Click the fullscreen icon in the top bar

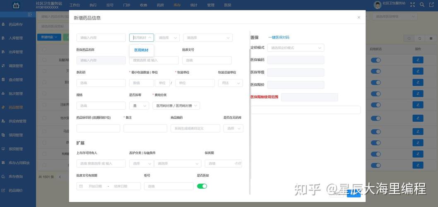coord(412,5)
